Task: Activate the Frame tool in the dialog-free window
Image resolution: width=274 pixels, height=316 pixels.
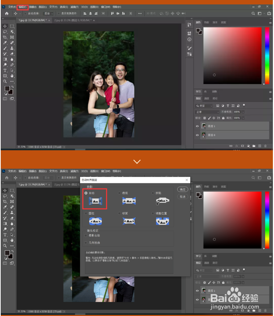Action: click(12, 37)
